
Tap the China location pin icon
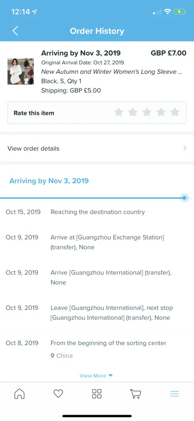coord(52,356)
